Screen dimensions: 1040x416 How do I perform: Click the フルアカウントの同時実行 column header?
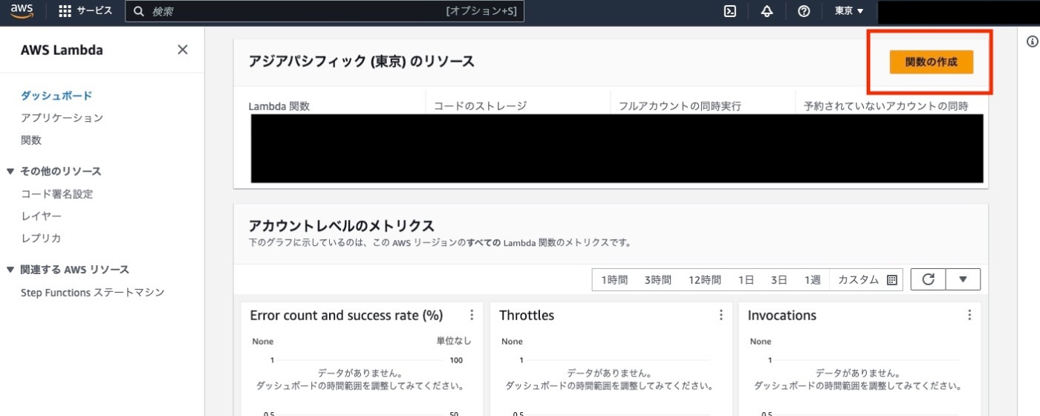click(680, 106)
